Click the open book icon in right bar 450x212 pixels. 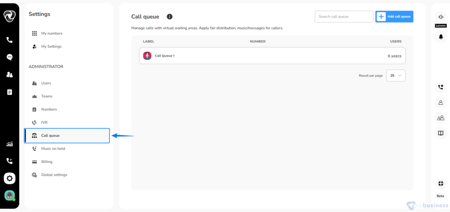tap(441, 133)
